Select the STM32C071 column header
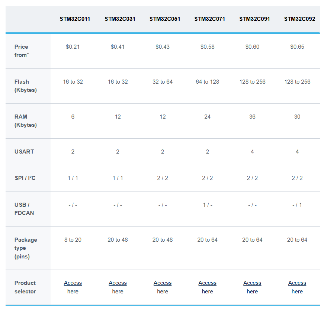 [209, 19]
